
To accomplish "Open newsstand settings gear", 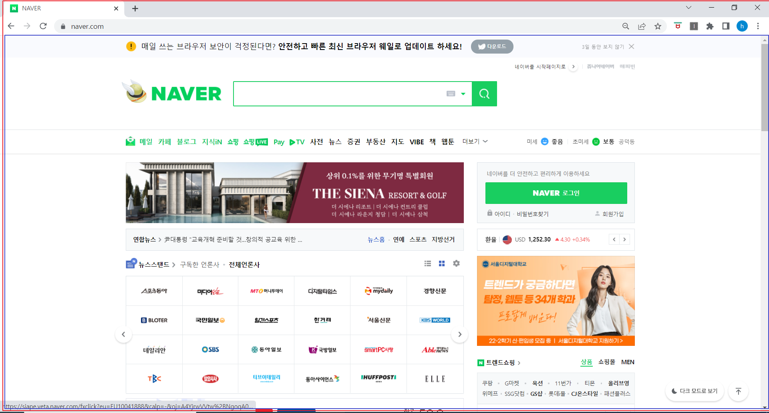I will (456, 263).
